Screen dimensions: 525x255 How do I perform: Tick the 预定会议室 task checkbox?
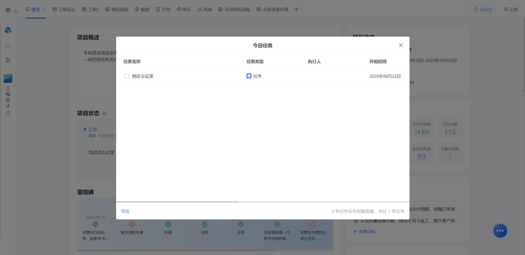(127, 76)
